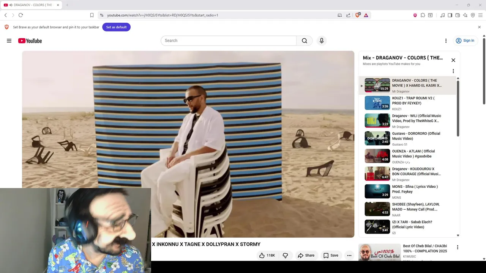
Task: Share the video
Action: 306,256
